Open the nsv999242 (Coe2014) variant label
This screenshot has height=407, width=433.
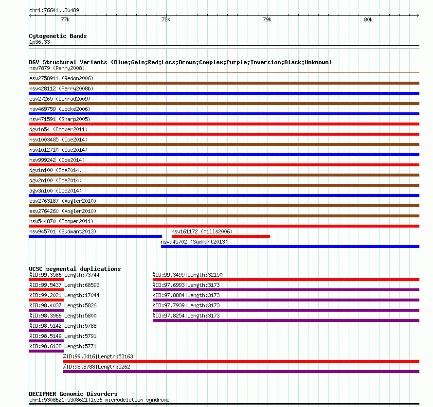pyautogui.click(x=57, y=160)
